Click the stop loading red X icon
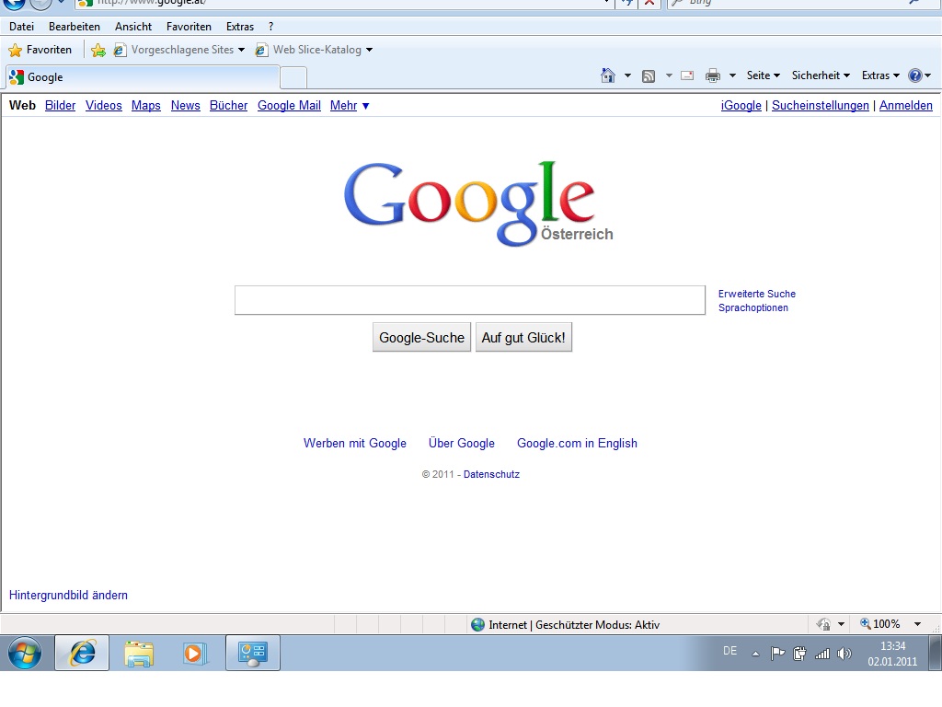 649,3
